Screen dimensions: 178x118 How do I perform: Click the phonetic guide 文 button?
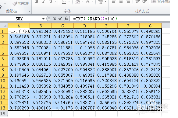[101, 2]
